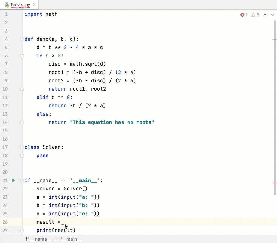
Task: Click 'd = b ** 2 - 4 * a * c' line
Action: click(x=69, y=47)
